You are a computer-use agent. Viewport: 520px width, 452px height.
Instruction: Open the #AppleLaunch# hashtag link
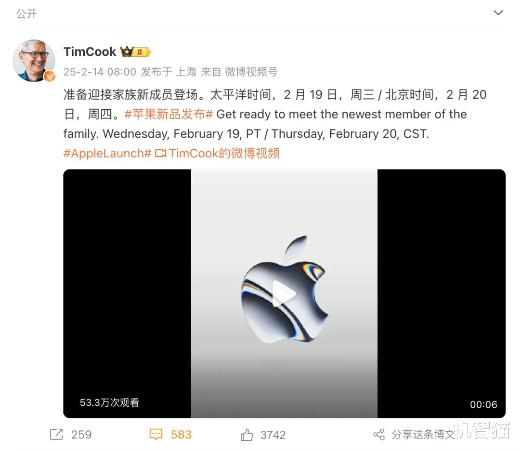coord(107,153)
